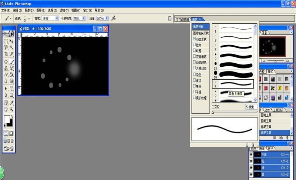Enable the Airbrush option in options bar
The width and height of the screenshot is (296, 180).
click(114, 18)
